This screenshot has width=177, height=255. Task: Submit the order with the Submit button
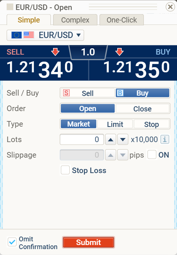pyautogui.click(x=88, y=242)
